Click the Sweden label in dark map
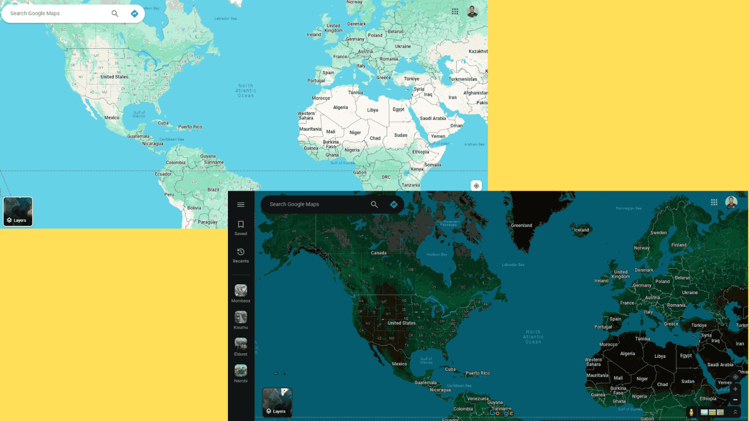Viewport: 750px width, 421px height. coord(659,233)
